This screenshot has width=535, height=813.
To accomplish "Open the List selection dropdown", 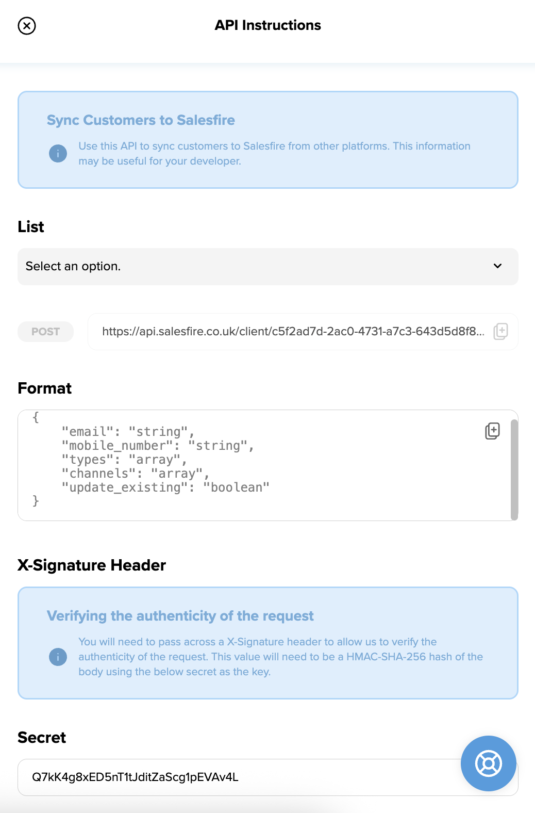I will tap(267, 267).
